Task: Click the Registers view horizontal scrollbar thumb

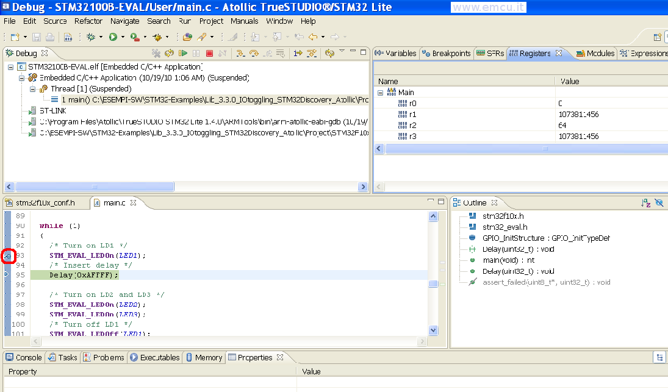Action: point(528,149)
